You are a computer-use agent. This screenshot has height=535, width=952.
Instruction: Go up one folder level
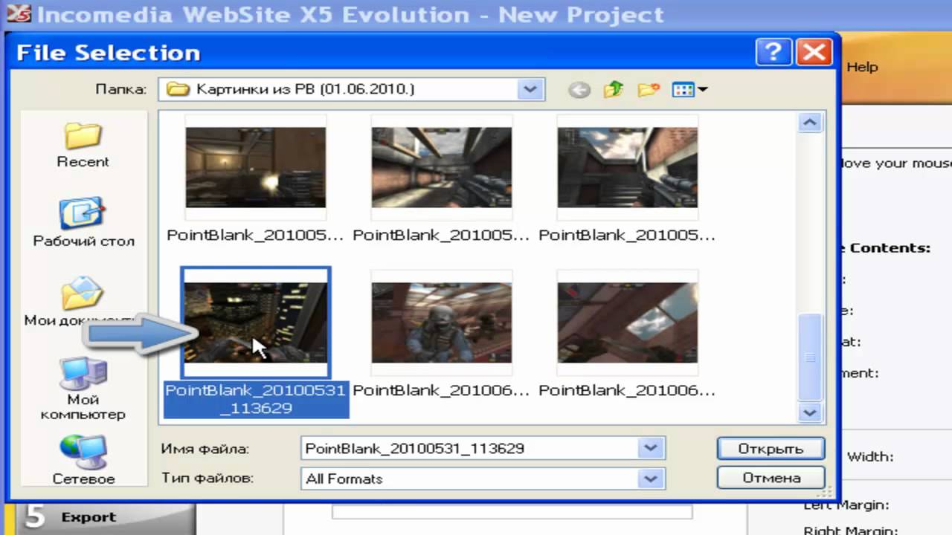[614, 90]
